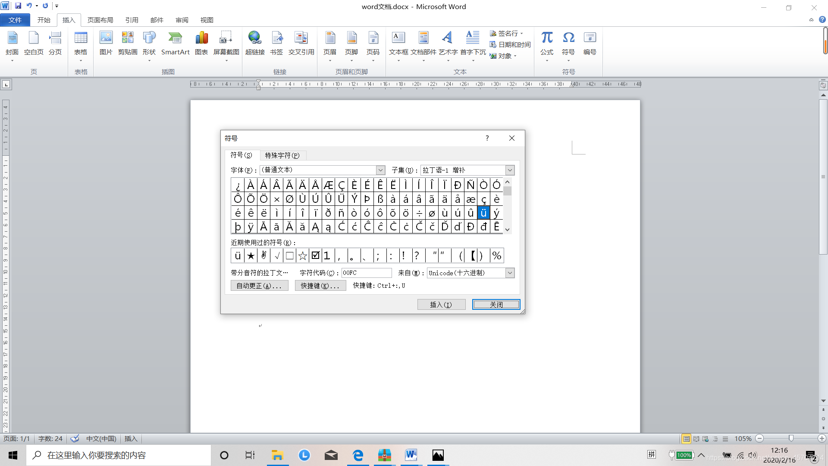Image resolution: width=828 pixels, height=466 pixels.
Task: Click the 字符代码 character code field
Action: click(x=366, y=273)
